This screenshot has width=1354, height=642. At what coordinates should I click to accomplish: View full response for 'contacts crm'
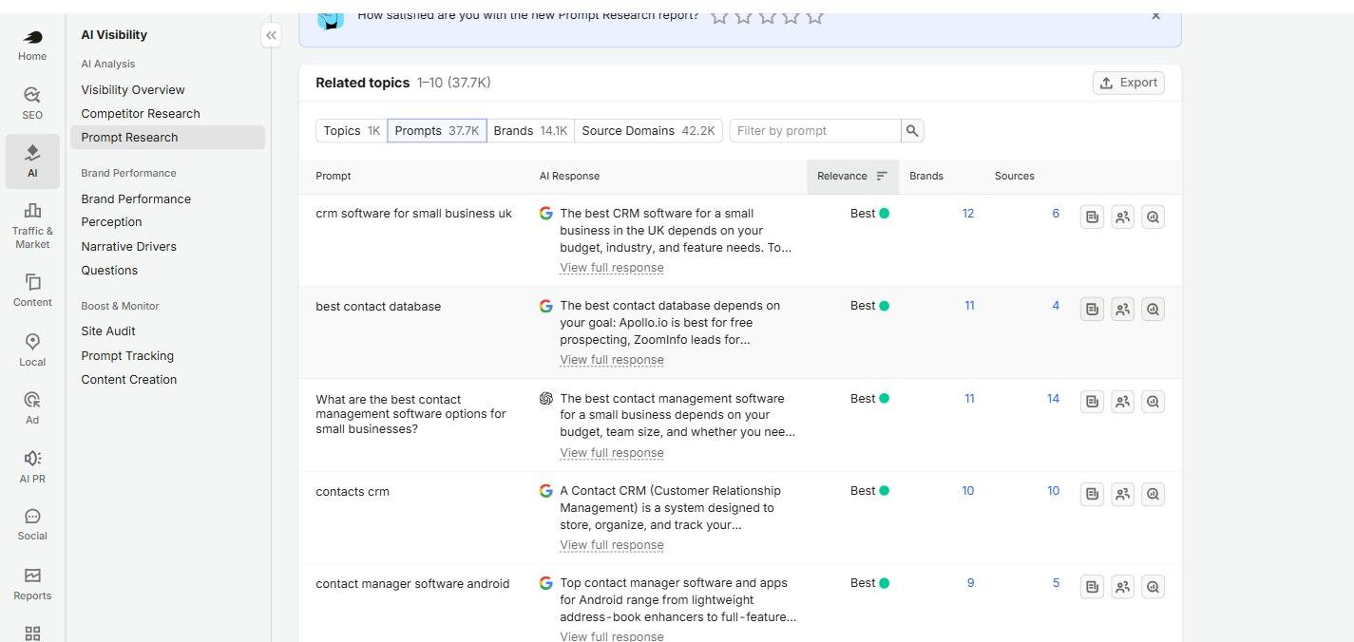coord(612,545)
